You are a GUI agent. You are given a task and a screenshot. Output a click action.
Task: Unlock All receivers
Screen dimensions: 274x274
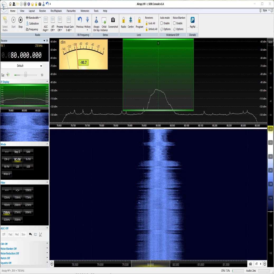coord(151,29)
